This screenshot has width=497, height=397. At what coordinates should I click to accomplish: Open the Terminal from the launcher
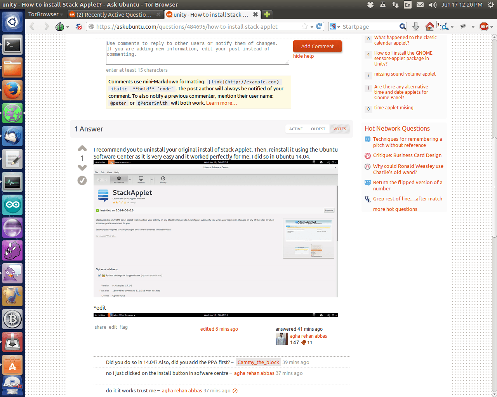[12, 45]
